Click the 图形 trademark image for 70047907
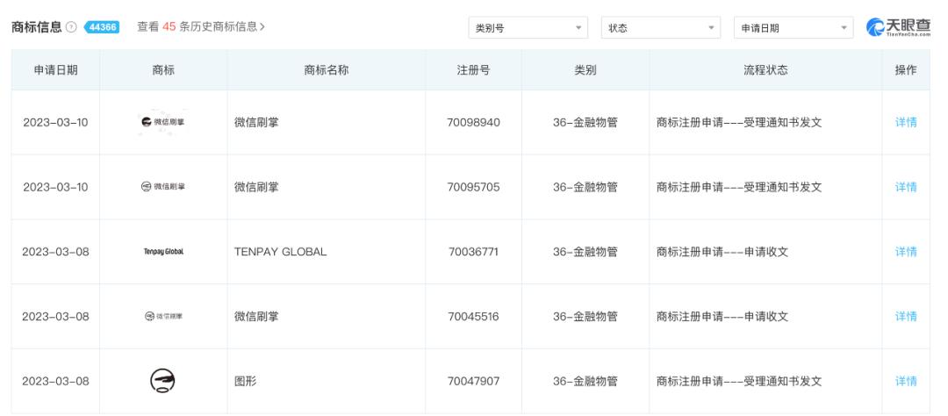Image resolution: width=948 pixels, height=416 pixels. [163, 381]
